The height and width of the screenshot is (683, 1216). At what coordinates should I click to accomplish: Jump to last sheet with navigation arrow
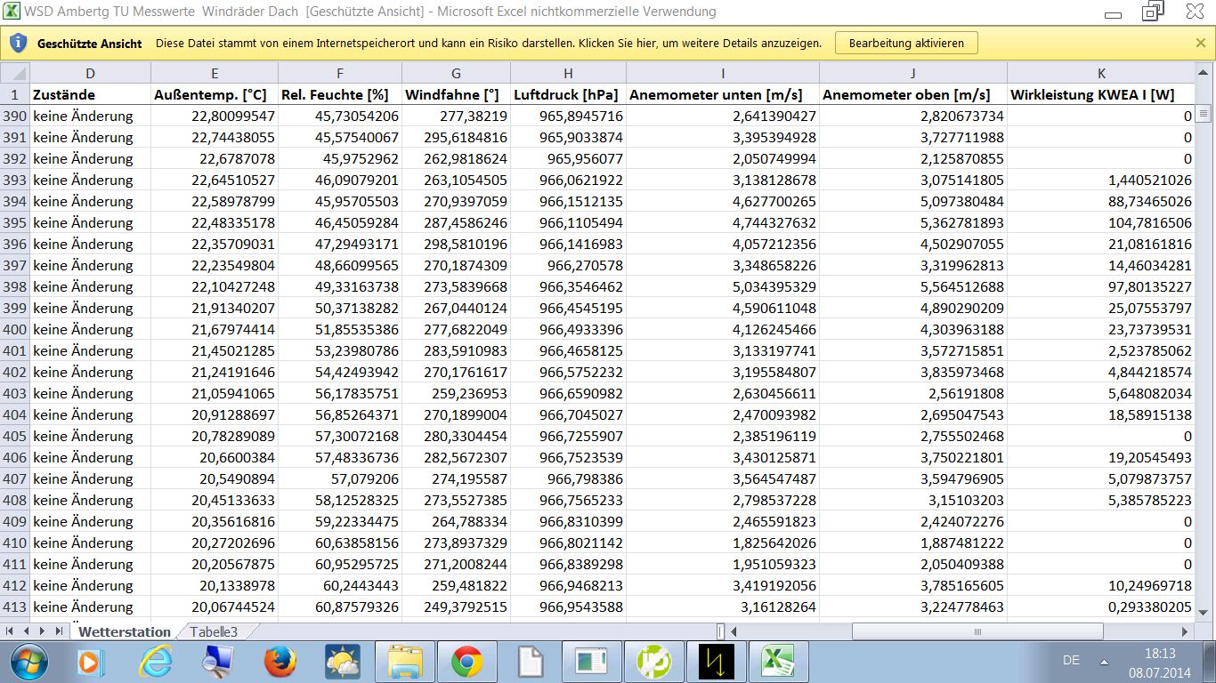pyautogui.click(x=59, y=631)
